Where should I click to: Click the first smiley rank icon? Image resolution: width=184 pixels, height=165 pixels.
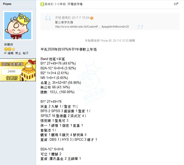tap(6, 49)
